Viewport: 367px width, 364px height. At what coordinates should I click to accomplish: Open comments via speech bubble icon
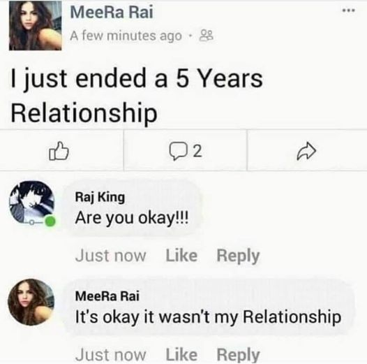click(x=179, y=152)
